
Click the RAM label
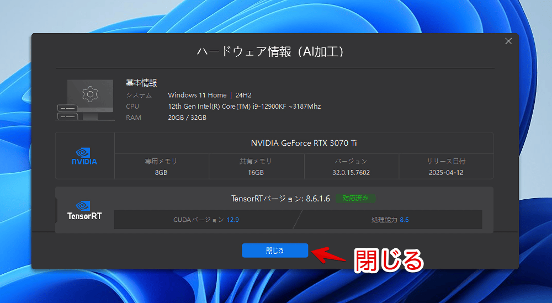(x=134, y=118)
